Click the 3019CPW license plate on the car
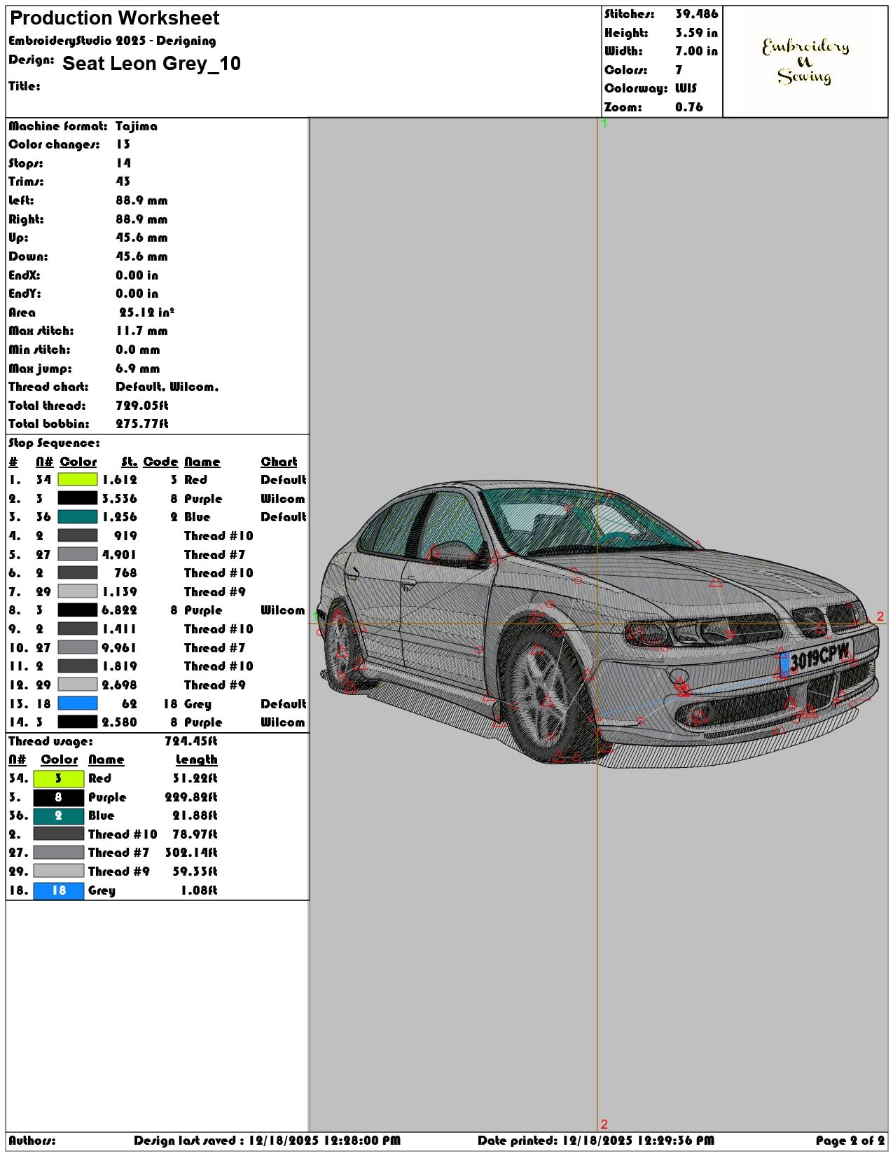The image size is (893, 1156). click(815, 659)
